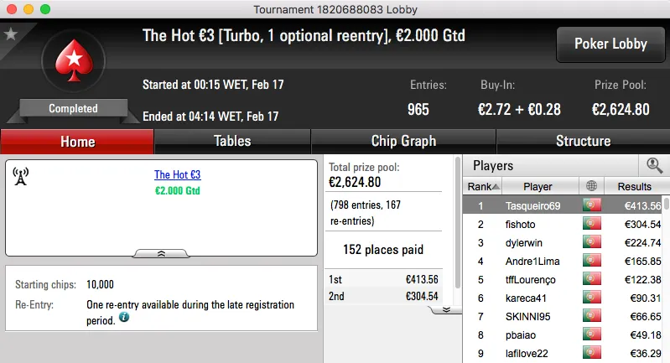Select the Home tab
Image resolution: width=670 pixels, height=363 pixels.
point(77,141)
